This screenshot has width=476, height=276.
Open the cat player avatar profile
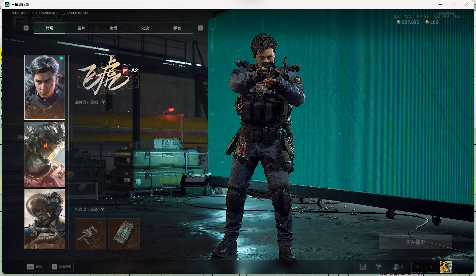(x=446, y=267)
